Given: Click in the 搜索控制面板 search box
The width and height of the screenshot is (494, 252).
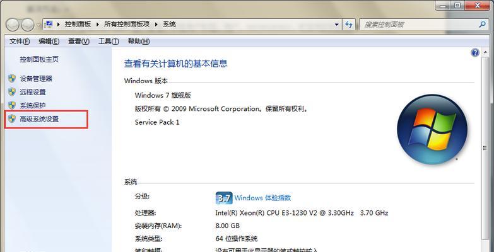Looking at the screenshot, I should pos(419,25).
